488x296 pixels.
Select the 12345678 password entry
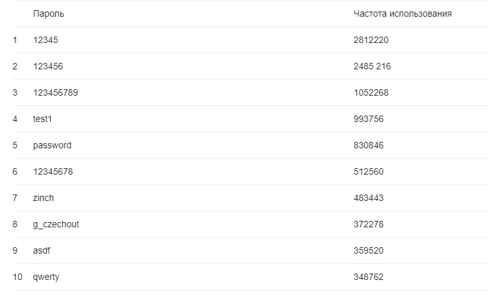coord(53,171)
